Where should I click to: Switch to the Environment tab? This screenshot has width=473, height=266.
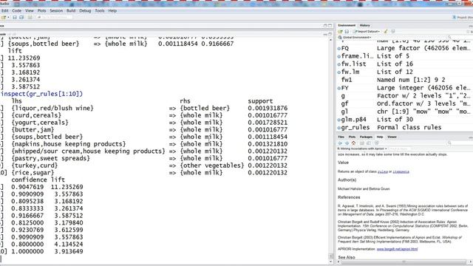point(347,25)
